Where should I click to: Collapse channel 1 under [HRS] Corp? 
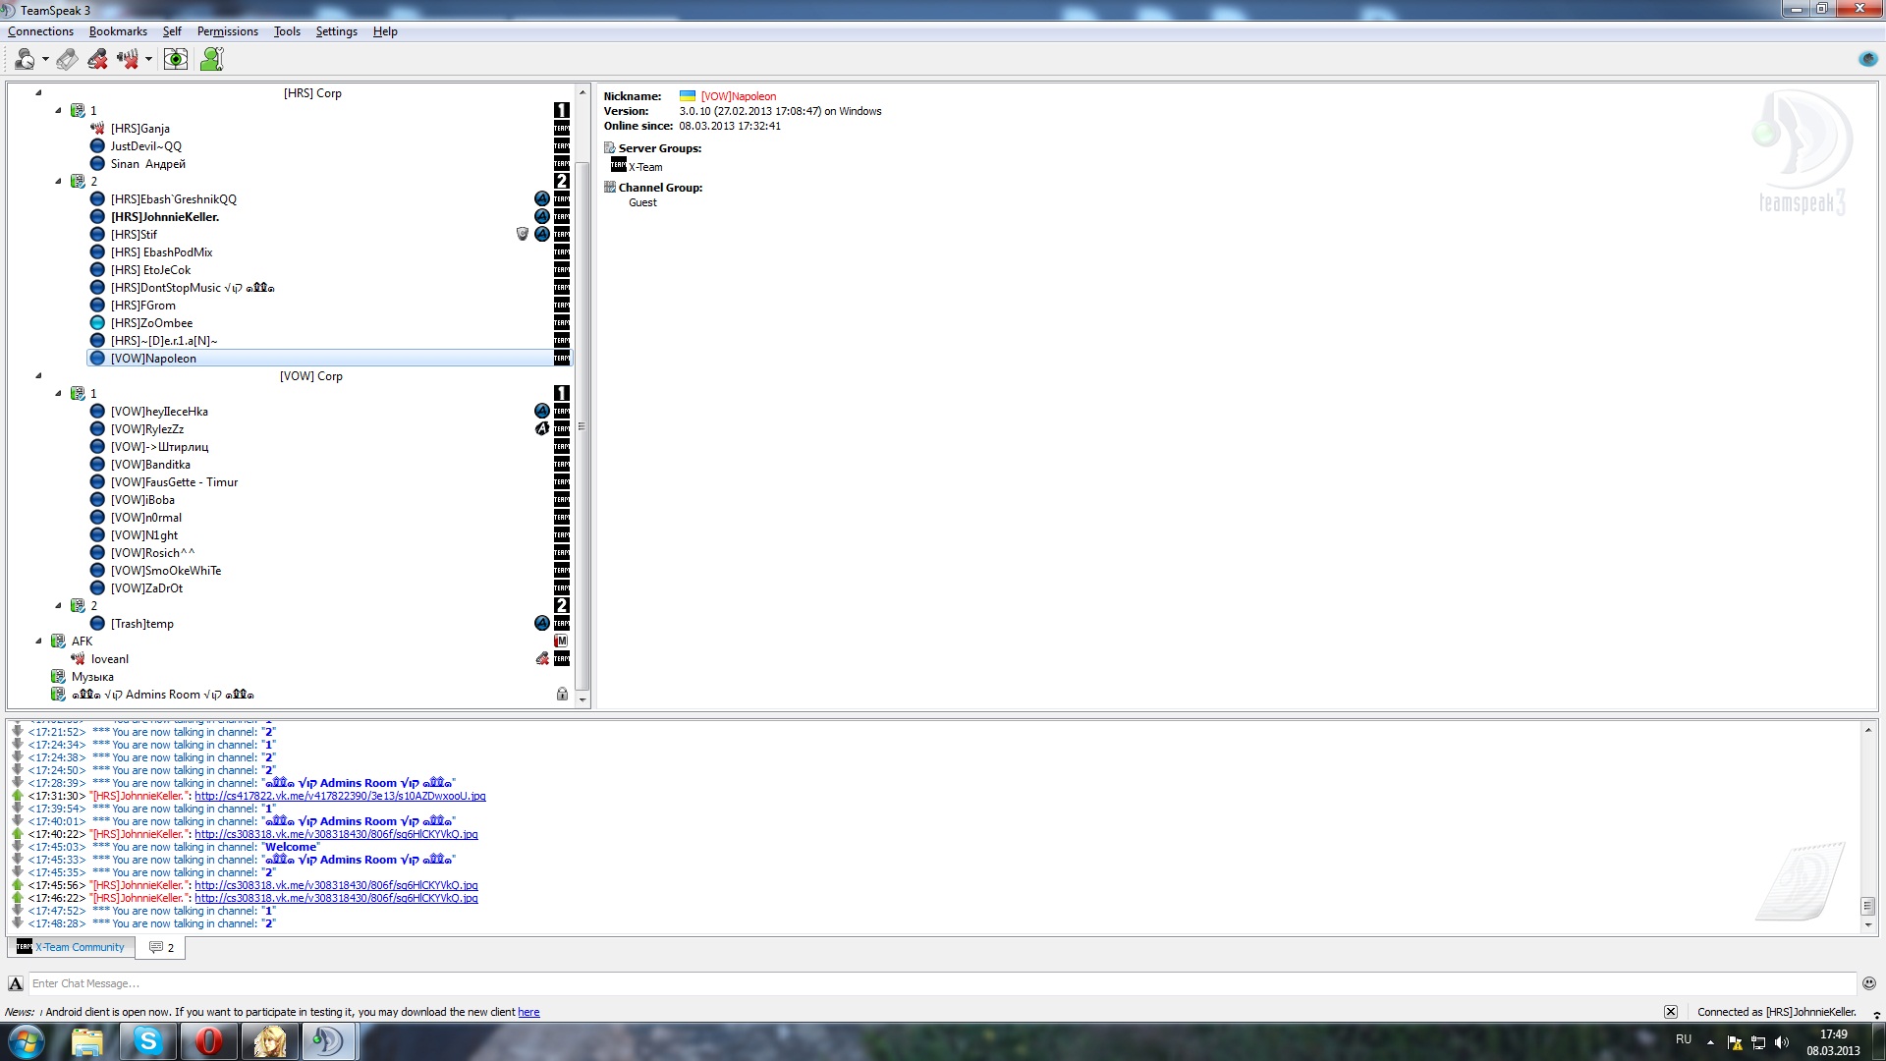click(58, 111)
